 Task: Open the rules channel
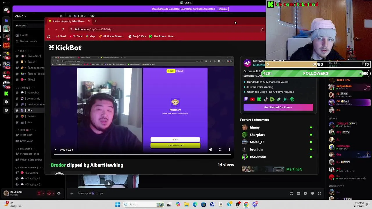tap(29, 62)
